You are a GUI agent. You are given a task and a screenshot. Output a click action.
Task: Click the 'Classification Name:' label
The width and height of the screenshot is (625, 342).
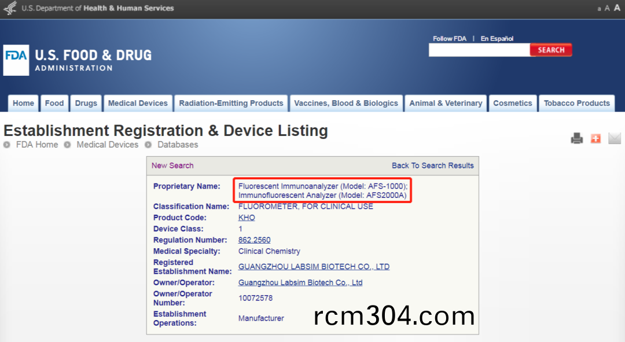(192, 207)
